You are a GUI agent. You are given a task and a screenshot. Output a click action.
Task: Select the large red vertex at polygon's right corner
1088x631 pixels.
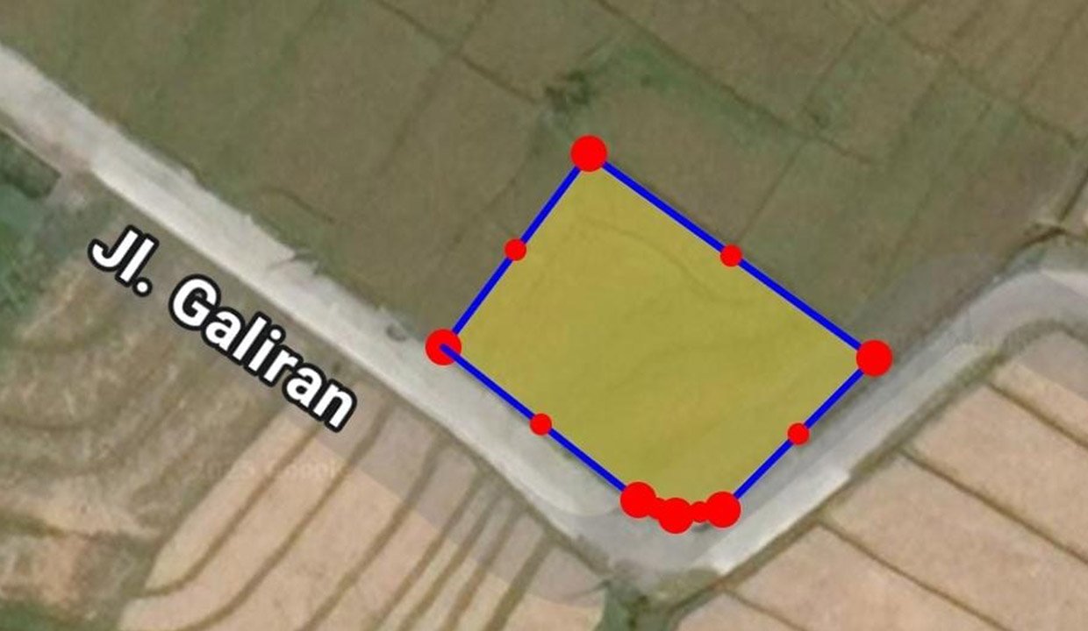point(874,358)
